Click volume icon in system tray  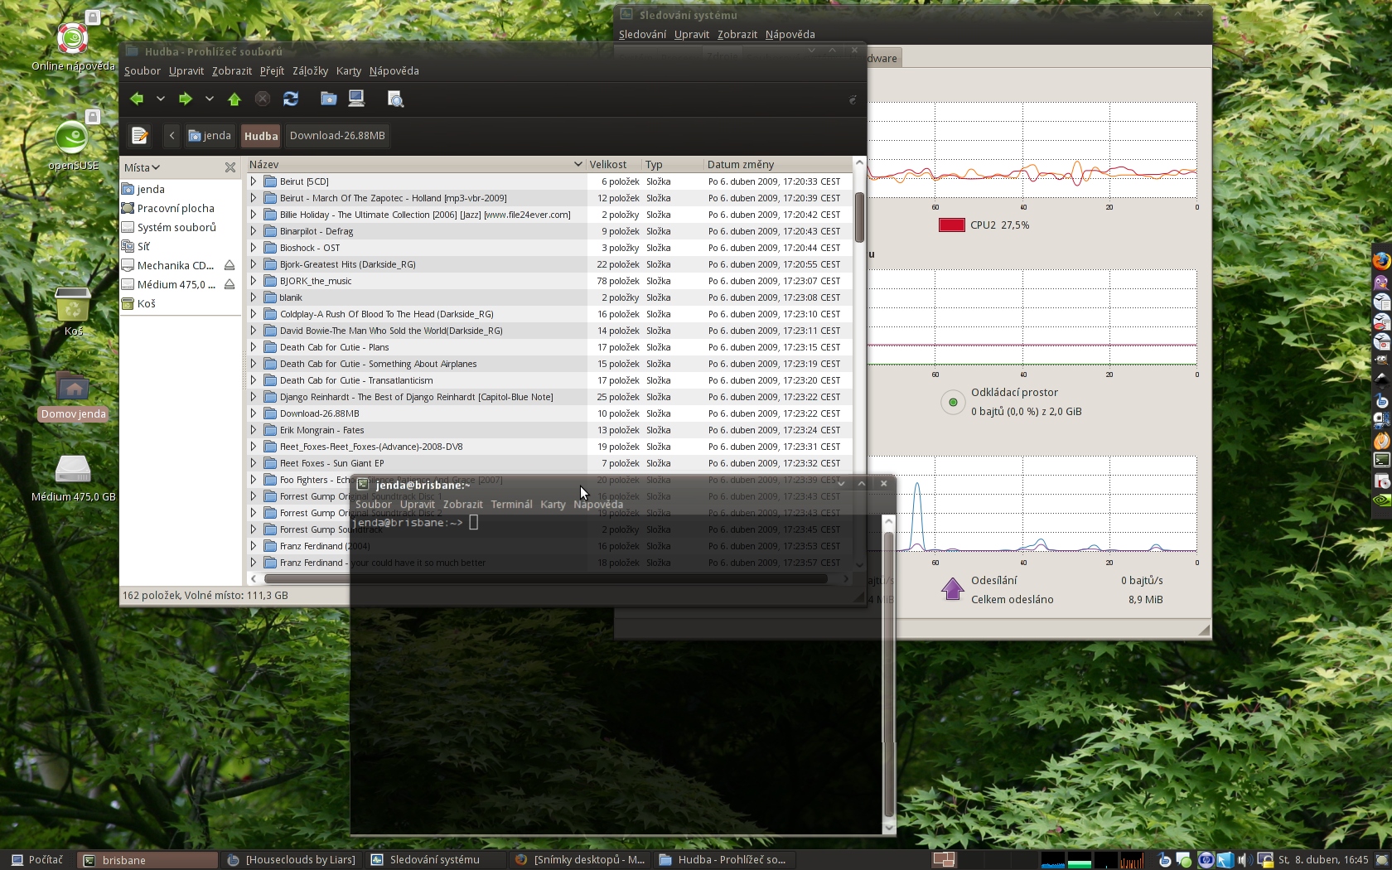click(1244, 860)
